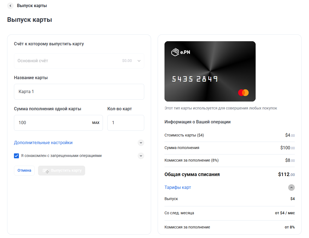Click the prohibited operations label text

tap(61, 156)
